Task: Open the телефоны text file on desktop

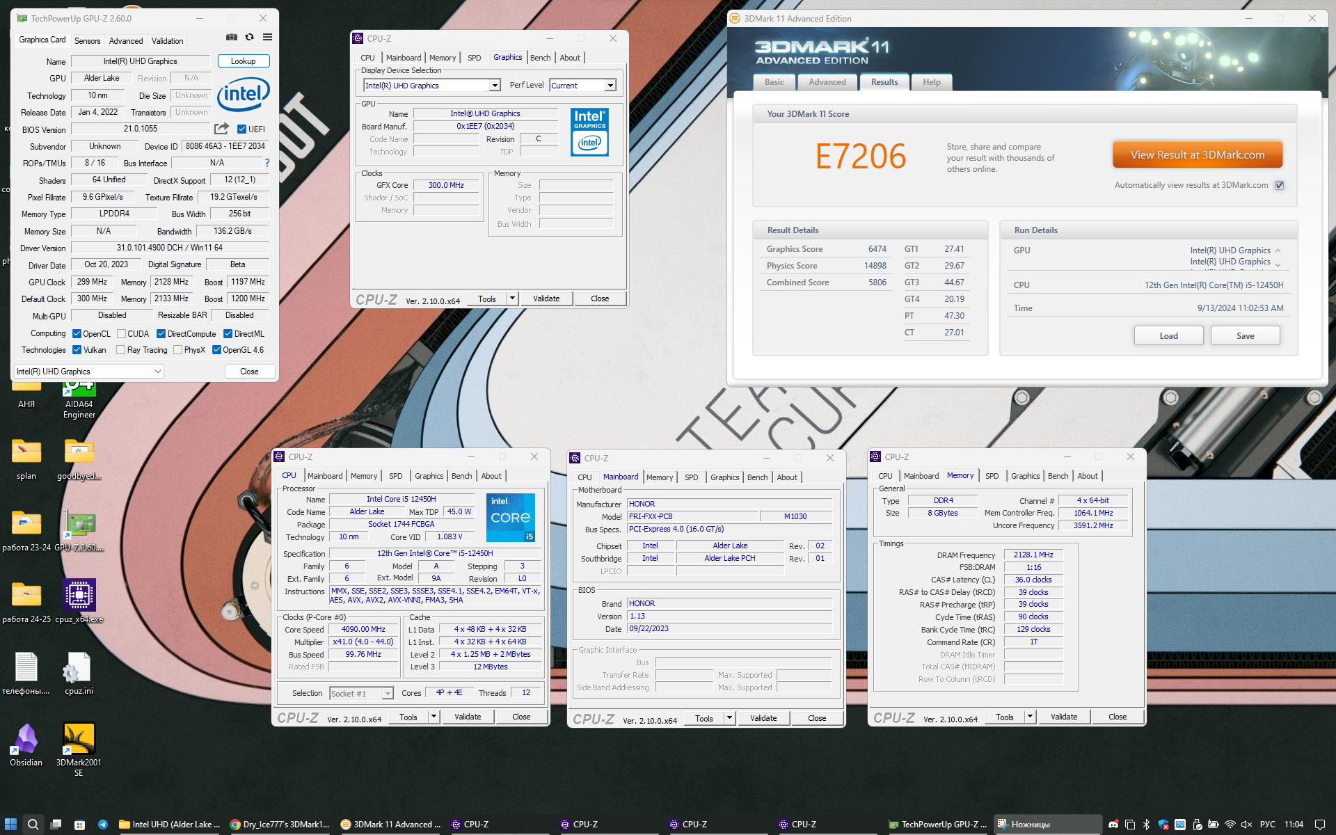Action: point(26,674)
